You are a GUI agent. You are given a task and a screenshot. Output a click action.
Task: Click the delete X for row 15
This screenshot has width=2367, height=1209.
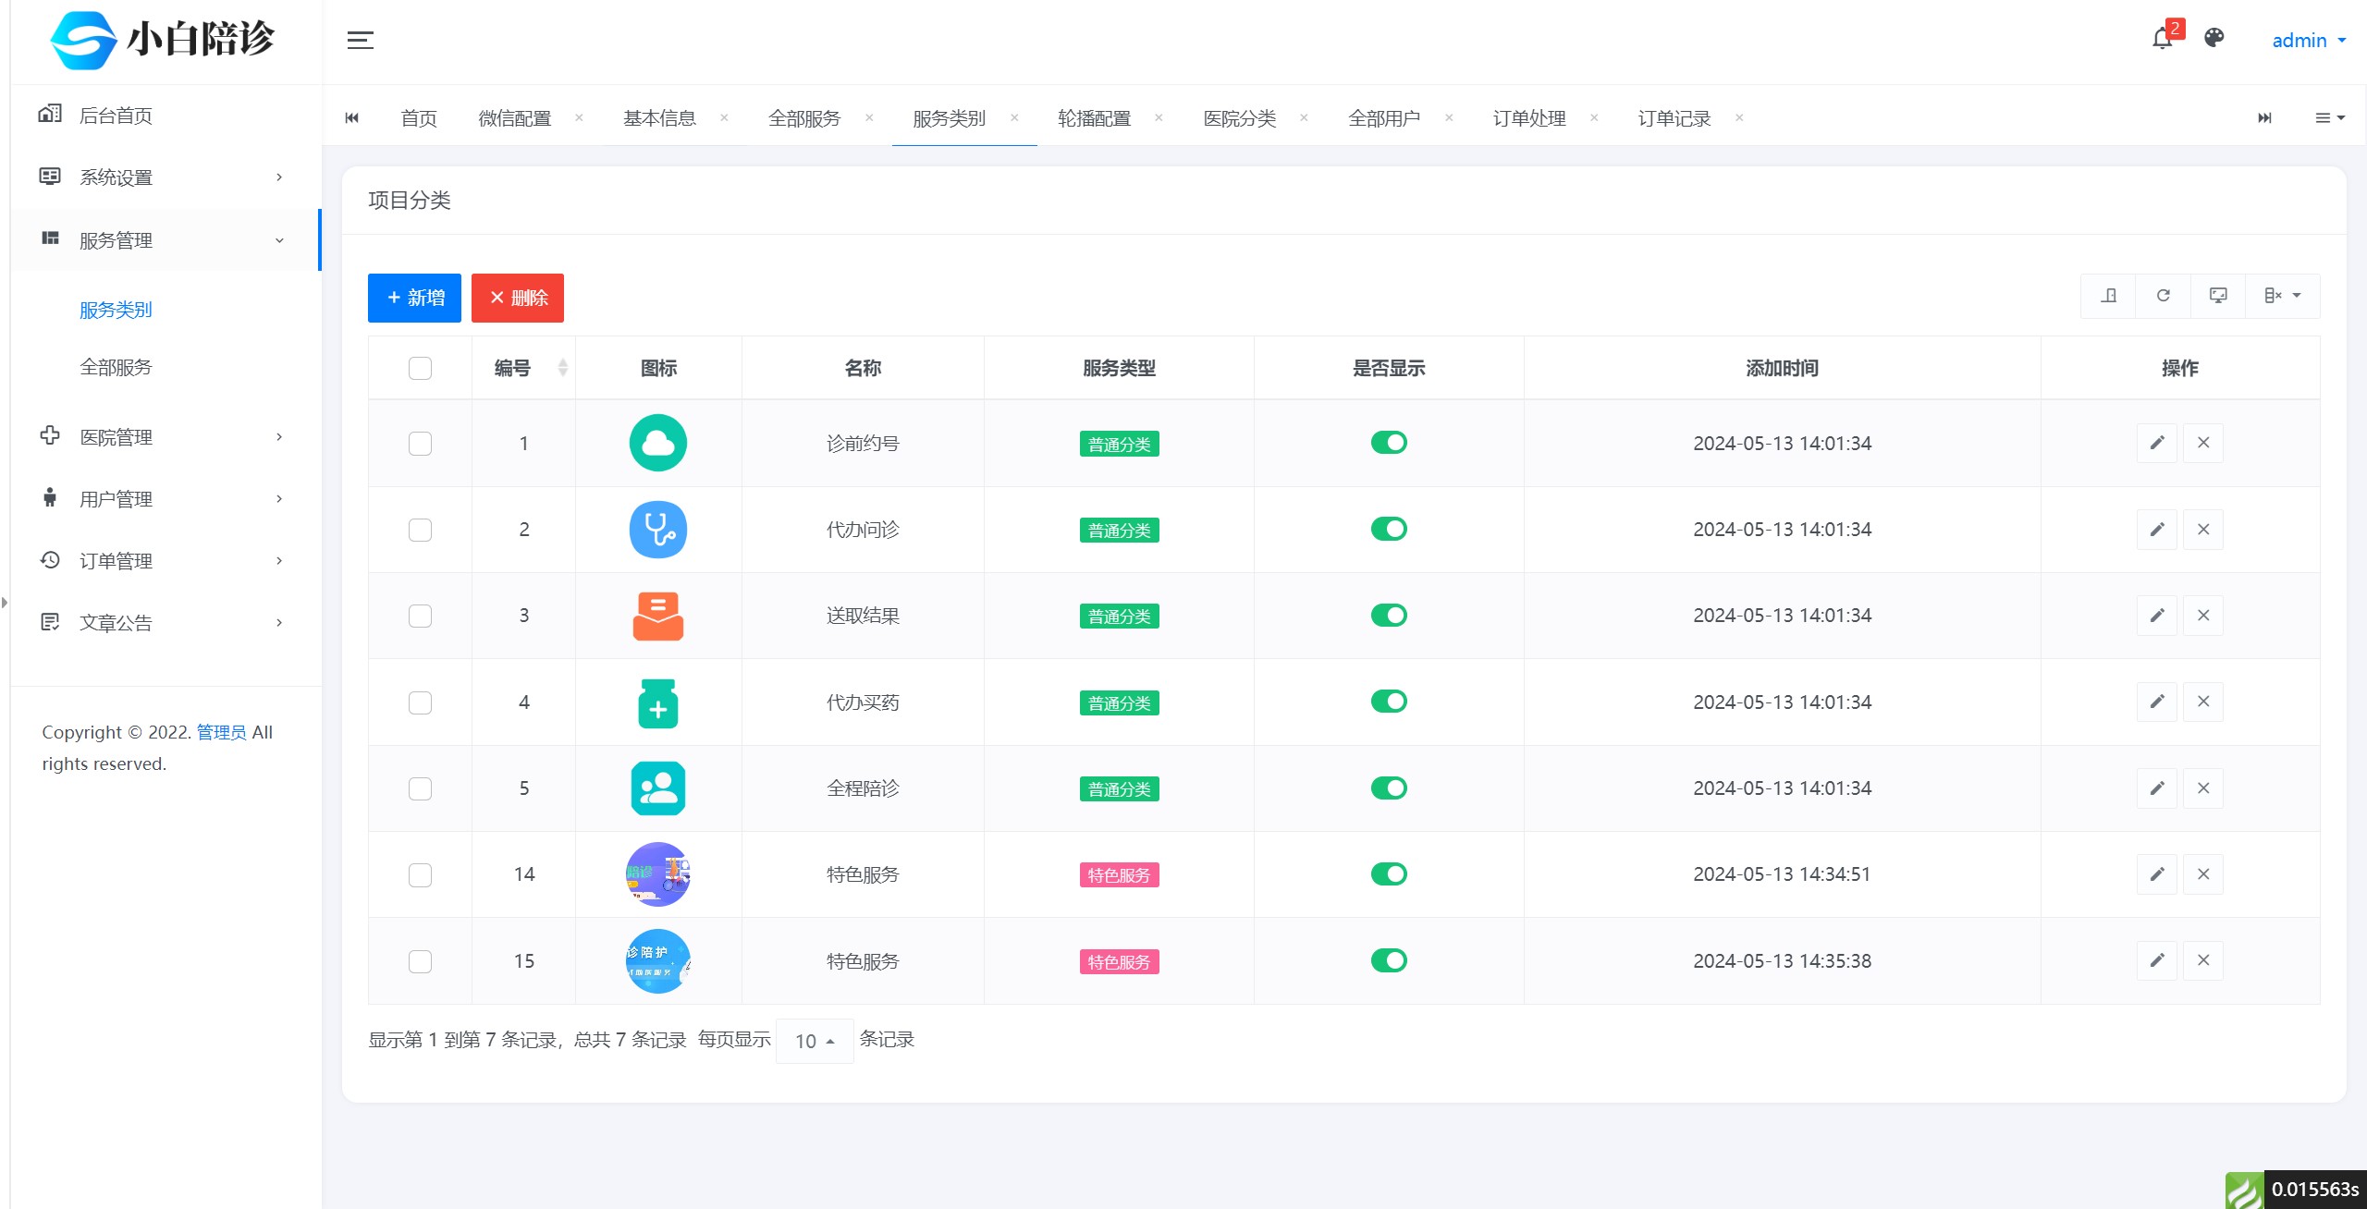[x=2203, y=960]
